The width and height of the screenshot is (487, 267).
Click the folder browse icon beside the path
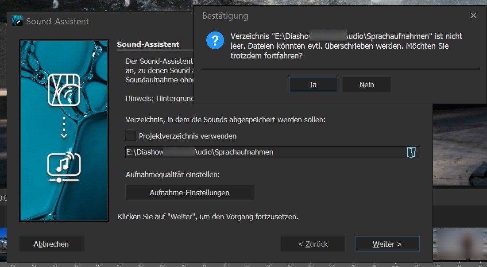pyautogui.click(x=411, y=152)
